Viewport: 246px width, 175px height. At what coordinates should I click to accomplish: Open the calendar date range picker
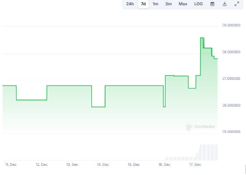coord(212,4)
